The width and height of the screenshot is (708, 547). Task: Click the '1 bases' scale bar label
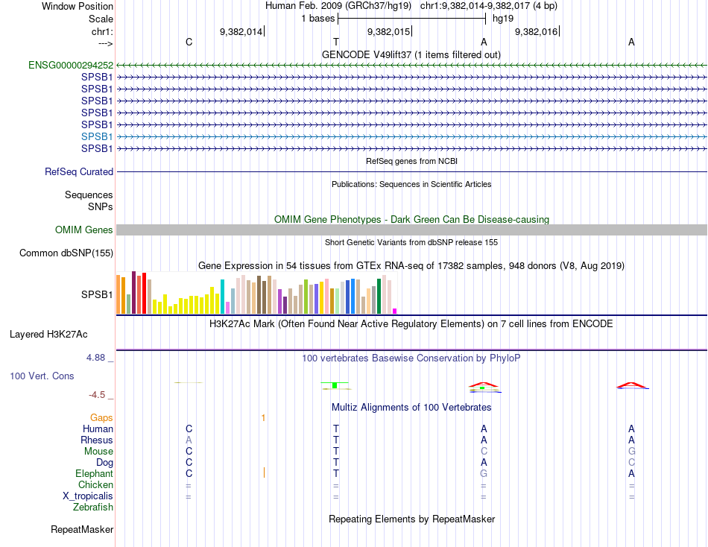[x=318, y=19]
